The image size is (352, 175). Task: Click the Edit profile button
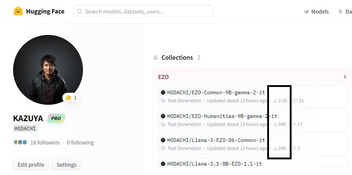(x=31, y=164)
